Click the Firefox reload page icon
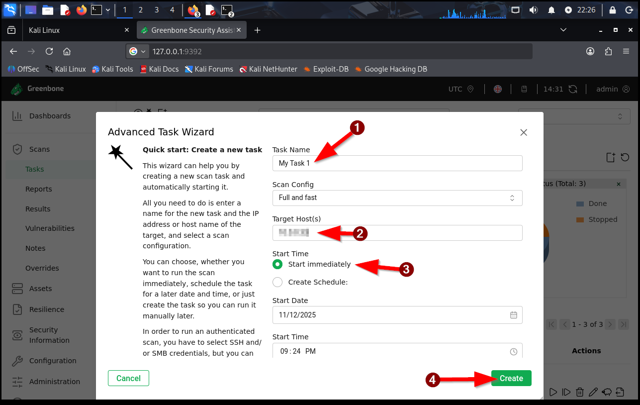The image size is (640, 405). pos(49,51)
